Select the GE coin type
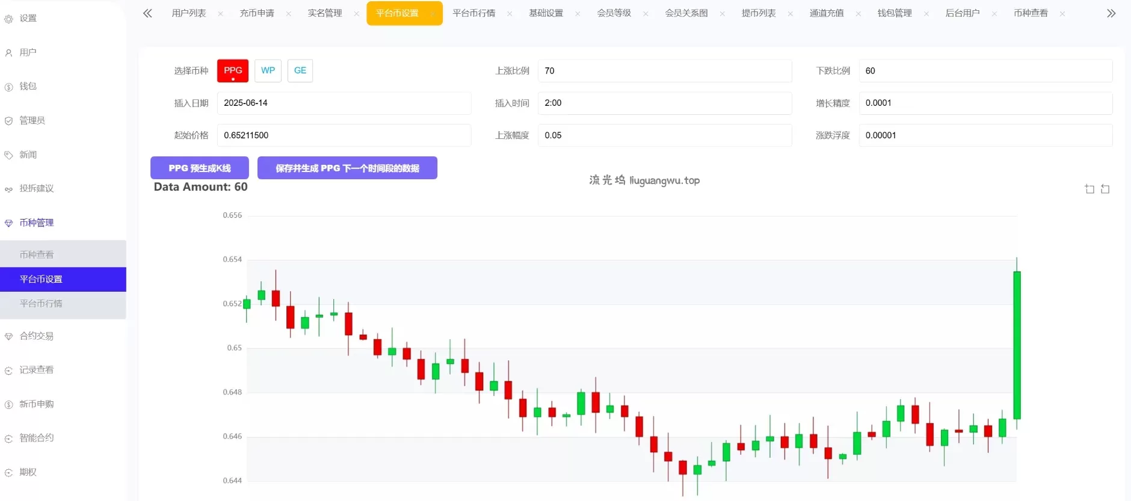Image resolution: width=1131 pixels, height=501 pixels. coord(300,71)
